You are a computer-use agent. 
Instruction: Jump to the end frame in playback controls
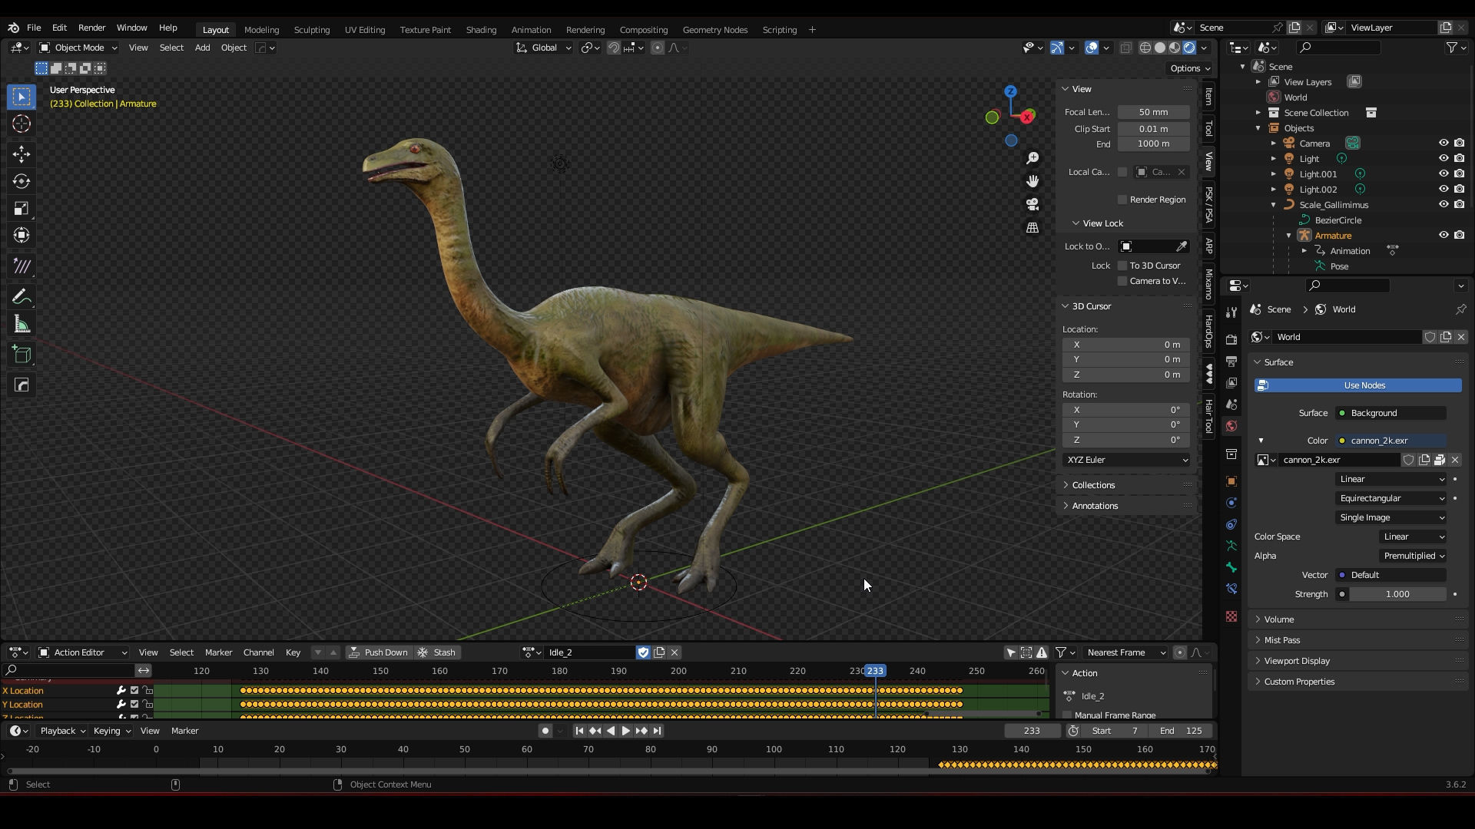coord(657,731)
